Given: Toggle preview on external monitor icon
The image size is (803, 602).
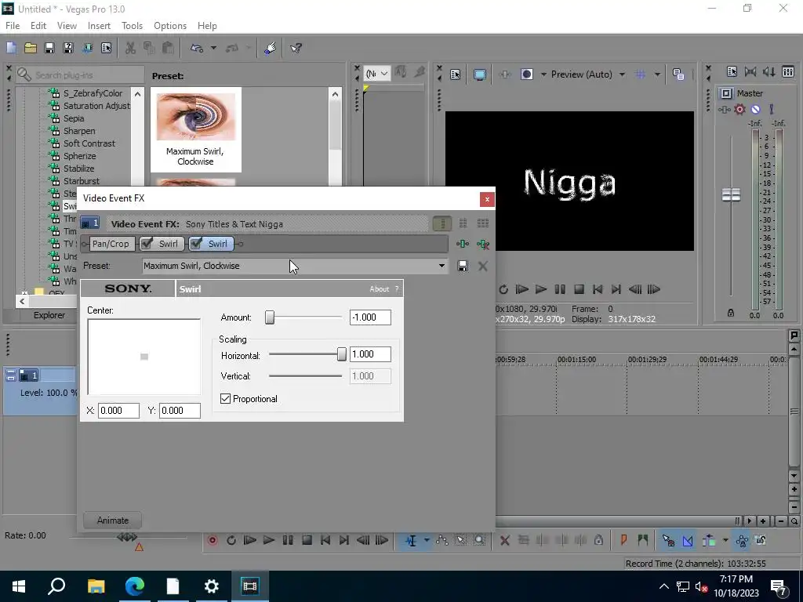Looking at the screenshot, I should tap(480, 74).
